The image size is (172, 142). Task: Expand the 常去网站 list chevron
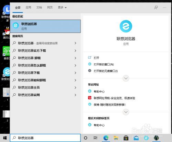tap(126, 112)
